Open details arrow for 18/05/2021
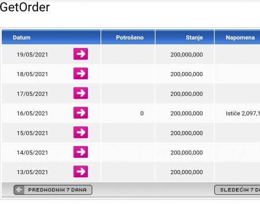The width and height of the screenshot is (260, 204). coord(81,73)
